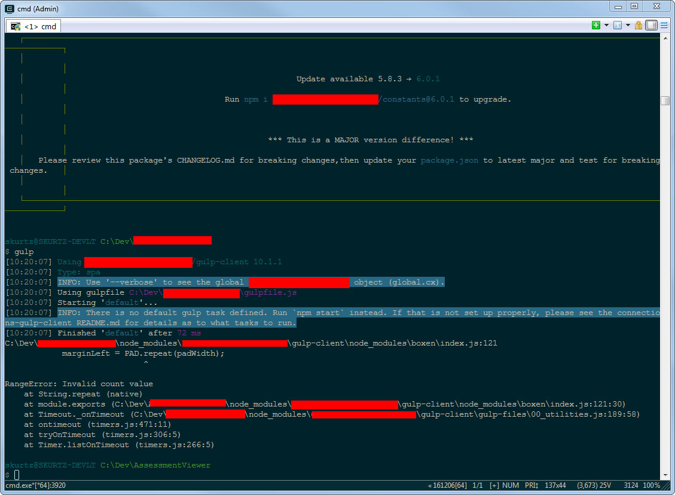
Task: Toggle the NUM lock status indicator
Action: point(511,485)
